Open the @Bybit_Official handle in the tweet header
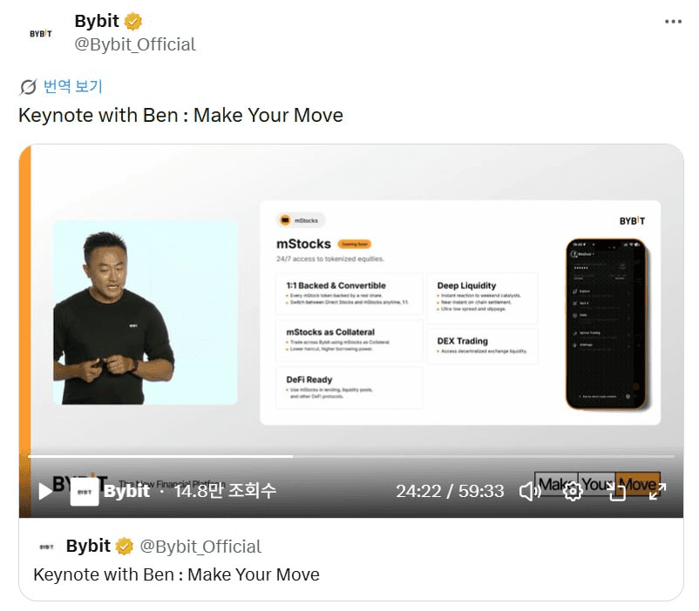The height and width of the screenshot is (611, 699). (x=135, y=44)
